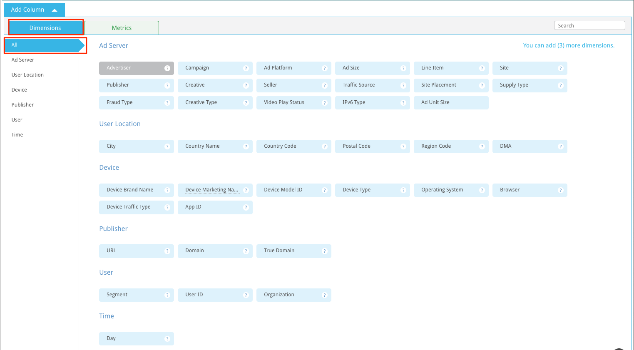Add the Seller dimension
Viewport: 634px width, 350px height.
(294, 85)
